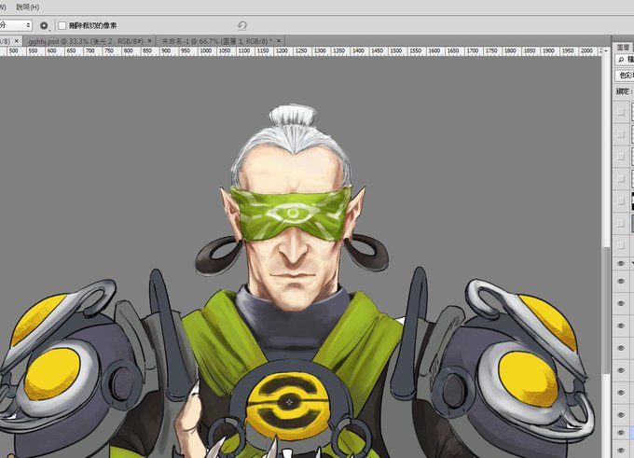The width and height of the screenshot is (634, 458).
Task: Hide the group layer with the topmost eye icon
Action: coord(621,263)
